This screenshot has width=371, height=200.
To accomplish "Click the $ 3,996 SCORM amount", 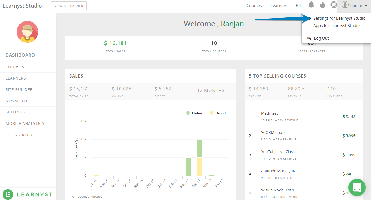I will click(x=349, y=136).
